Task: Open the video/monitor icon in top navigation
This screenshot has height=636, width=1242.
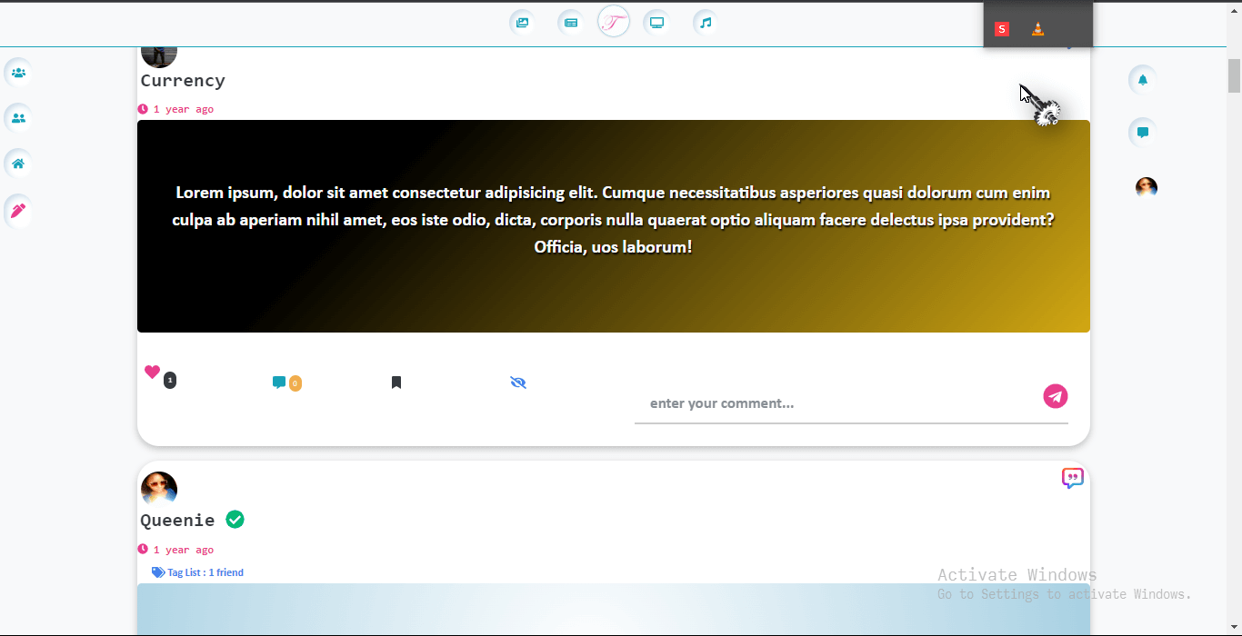Action: (x=656, y=23)
